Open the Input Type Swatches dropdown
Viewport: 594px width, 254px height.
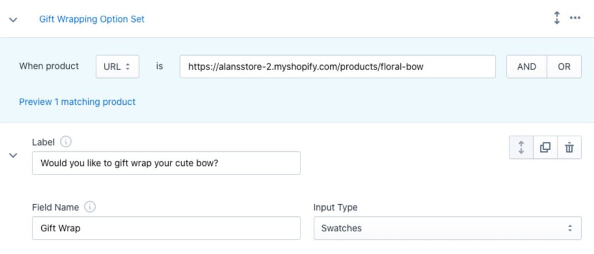447,228
